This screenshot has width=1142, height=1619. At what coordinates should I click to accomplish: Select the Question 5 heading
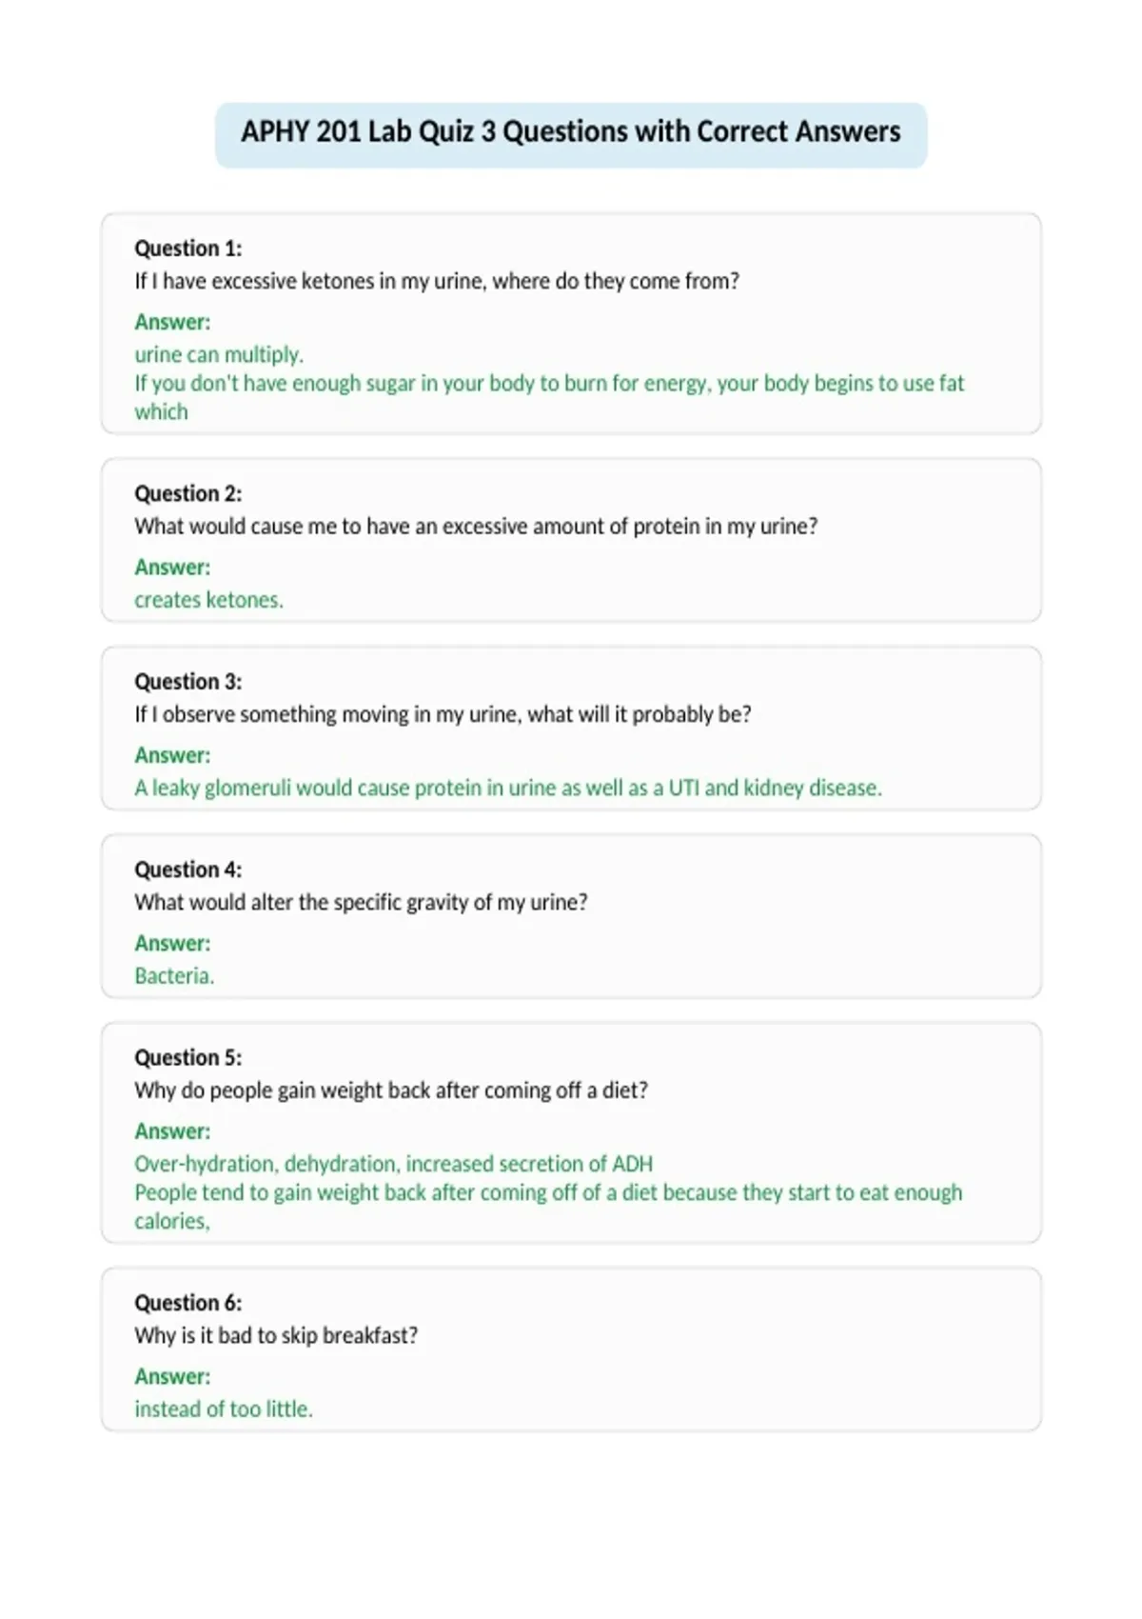(x=188, y=1058)
